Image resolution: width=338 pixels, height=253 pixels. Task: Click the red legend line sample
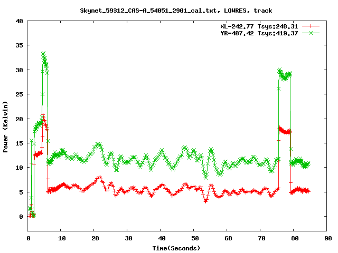pyautogui.click(x=311, y=26)
